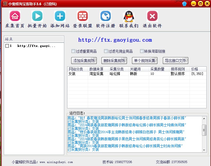Click the run log scrollbar thumb
The height and width of the screenshot is (166, 211).
coord(204,130)
